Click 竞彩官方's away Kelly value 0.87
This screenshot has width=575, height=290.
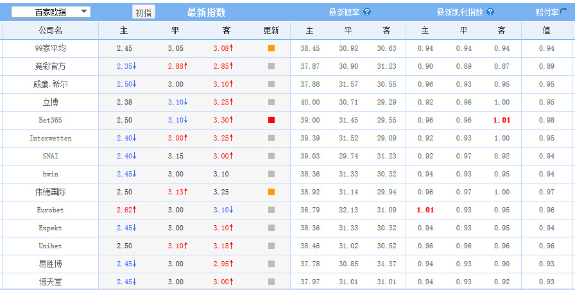[502, 66]
